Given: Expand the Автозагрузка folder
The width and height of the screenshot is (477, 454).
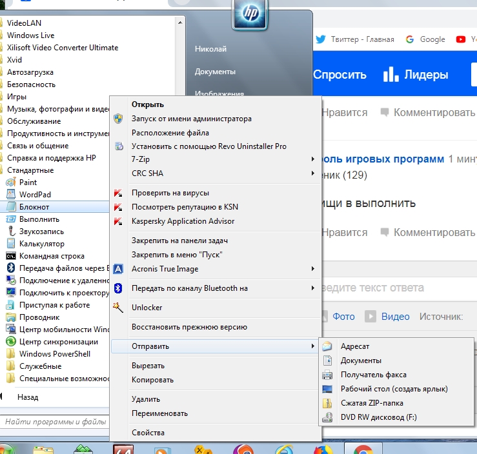Looking at the screenshot, I should point(30,72).
